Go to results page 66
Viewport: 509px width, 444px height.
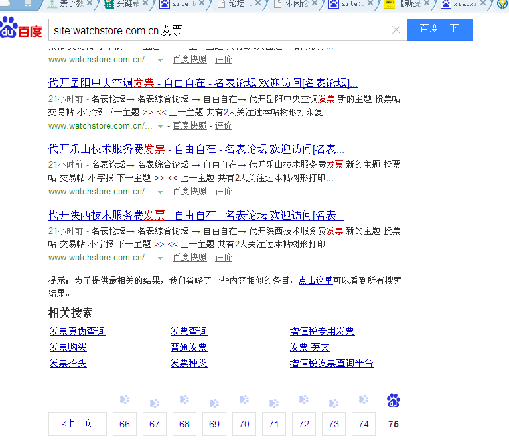[125, 424]
